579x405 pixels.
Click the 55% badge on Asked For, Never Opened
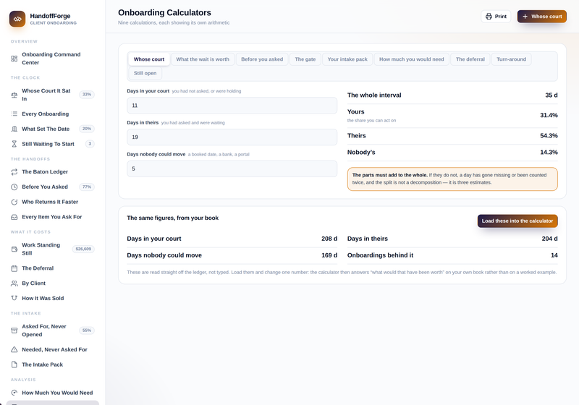pos(87,331)
